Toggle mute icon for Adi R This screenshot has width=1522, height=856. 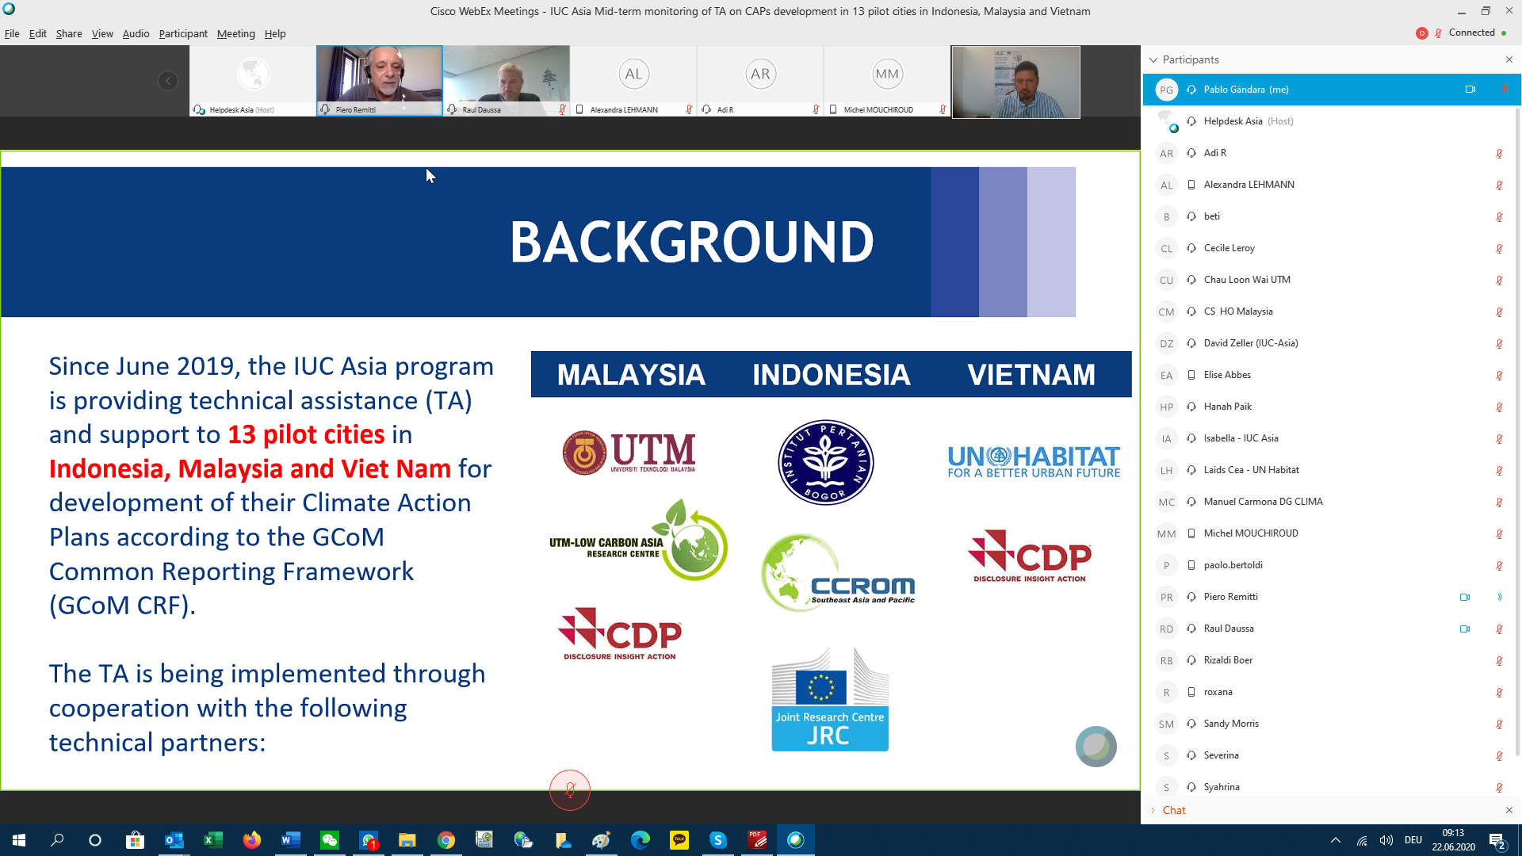coord(1499,153)
